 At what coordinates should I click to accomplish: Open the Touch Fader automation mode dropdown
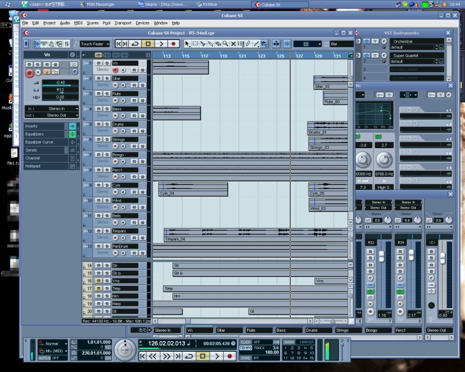[95, 44]
